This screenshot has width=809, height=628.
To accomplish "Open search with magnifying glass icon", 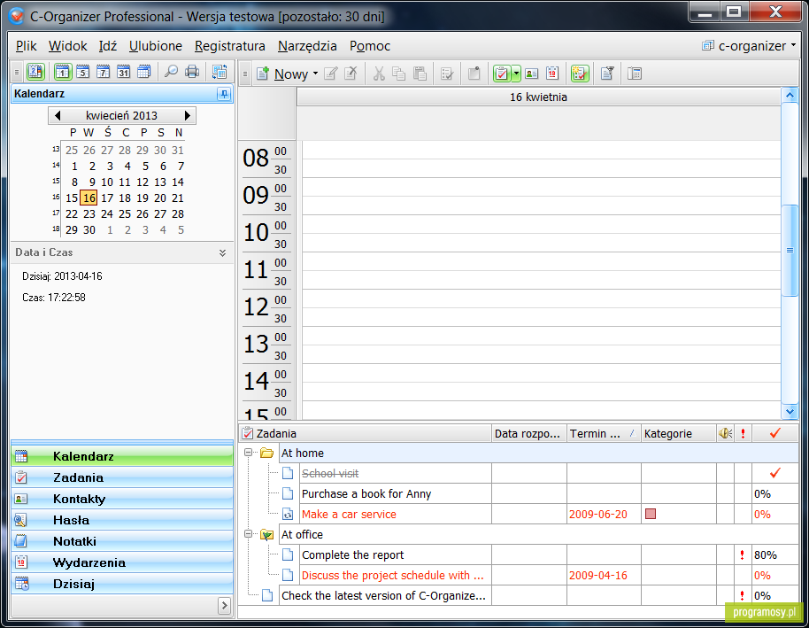I will point(171,72).
